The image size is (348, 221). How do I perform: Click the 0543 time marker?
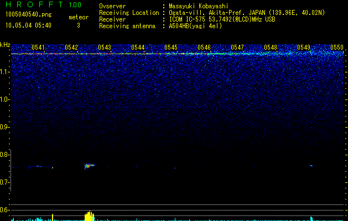click(x=105, y=48)
